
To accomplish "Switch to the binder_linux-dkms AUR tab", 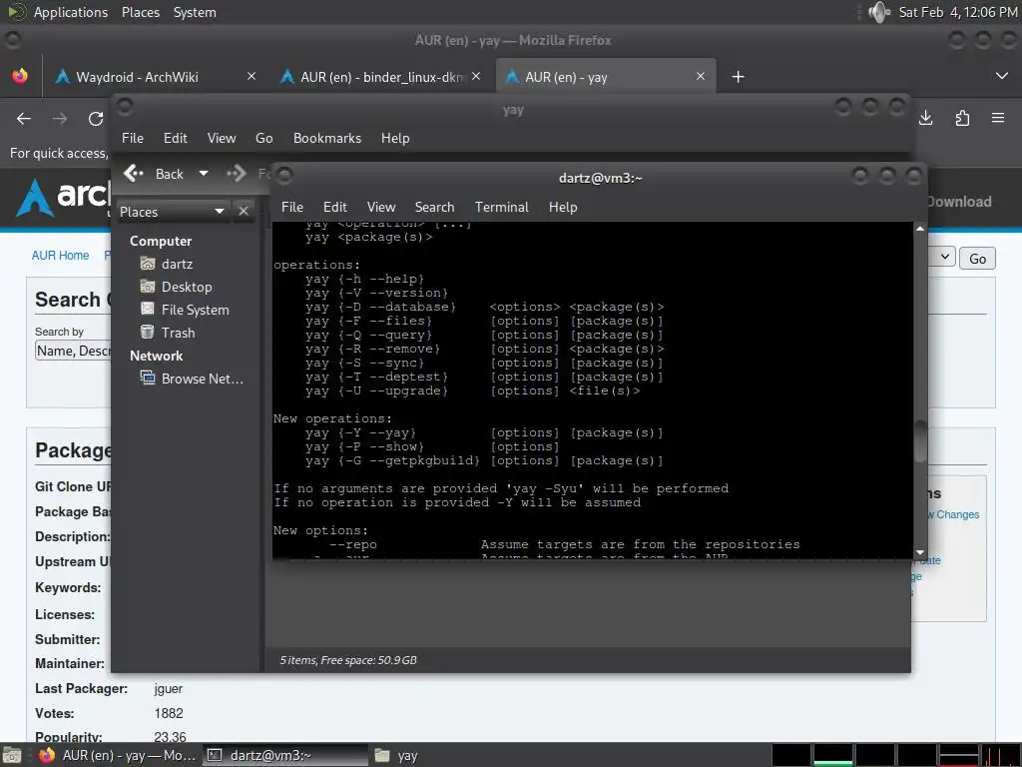I will 382,77.
